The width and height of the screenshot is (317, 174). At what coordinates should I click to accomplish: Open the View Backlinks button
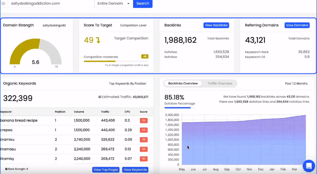tap(216, 25)
